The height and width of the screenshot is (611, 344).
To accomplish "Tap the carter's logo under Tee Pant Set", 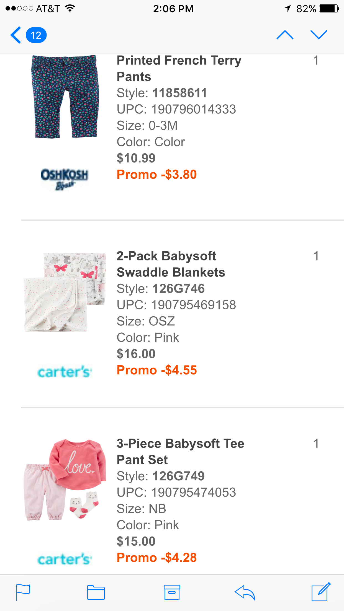I will point(65,559).
